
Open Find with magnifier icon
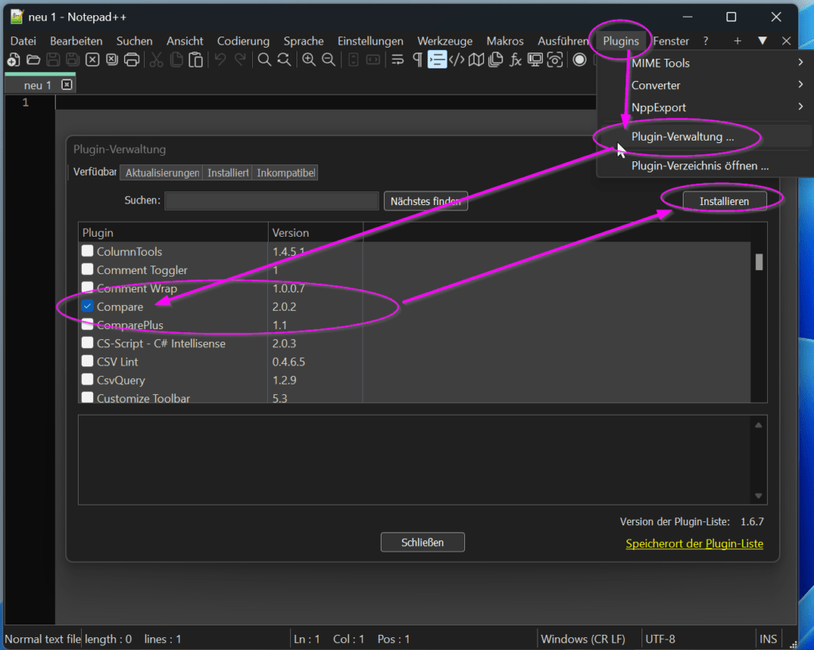click(264, 60)
